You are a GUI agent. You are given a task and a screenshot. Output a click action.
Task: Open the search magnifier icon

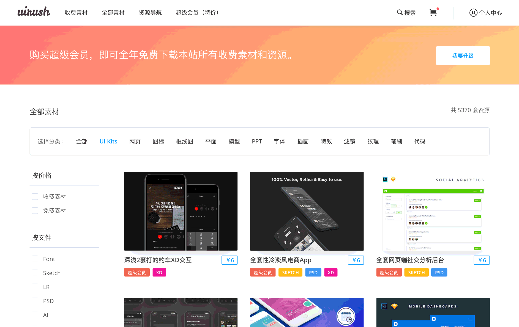pyautogui.click(x=400, y=12)
